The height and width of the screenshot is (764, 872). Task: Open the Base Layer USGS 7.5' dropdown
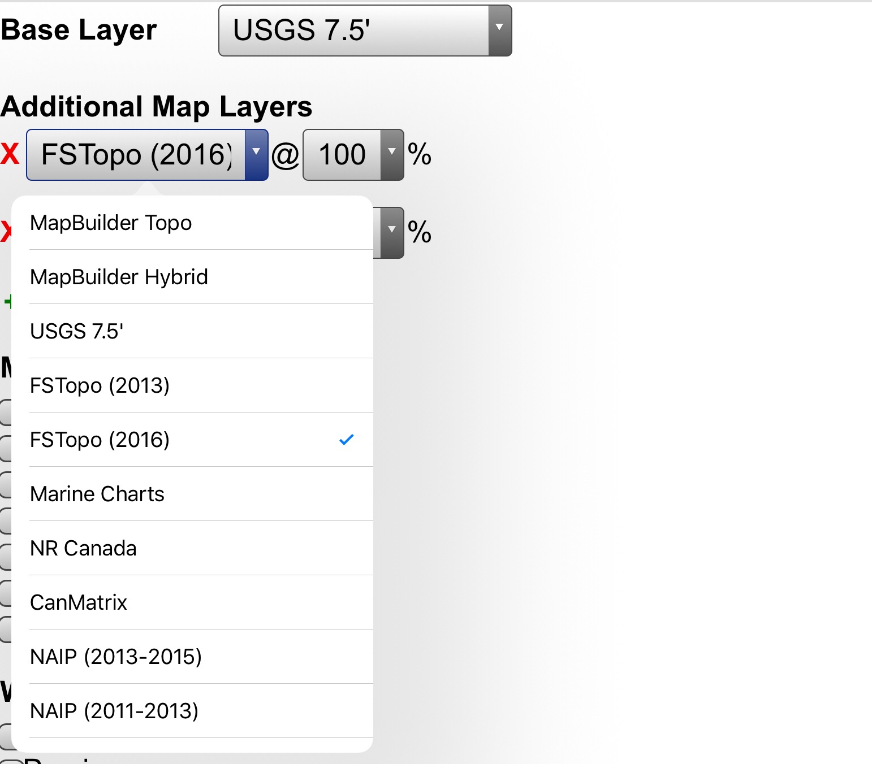point(365,31)
